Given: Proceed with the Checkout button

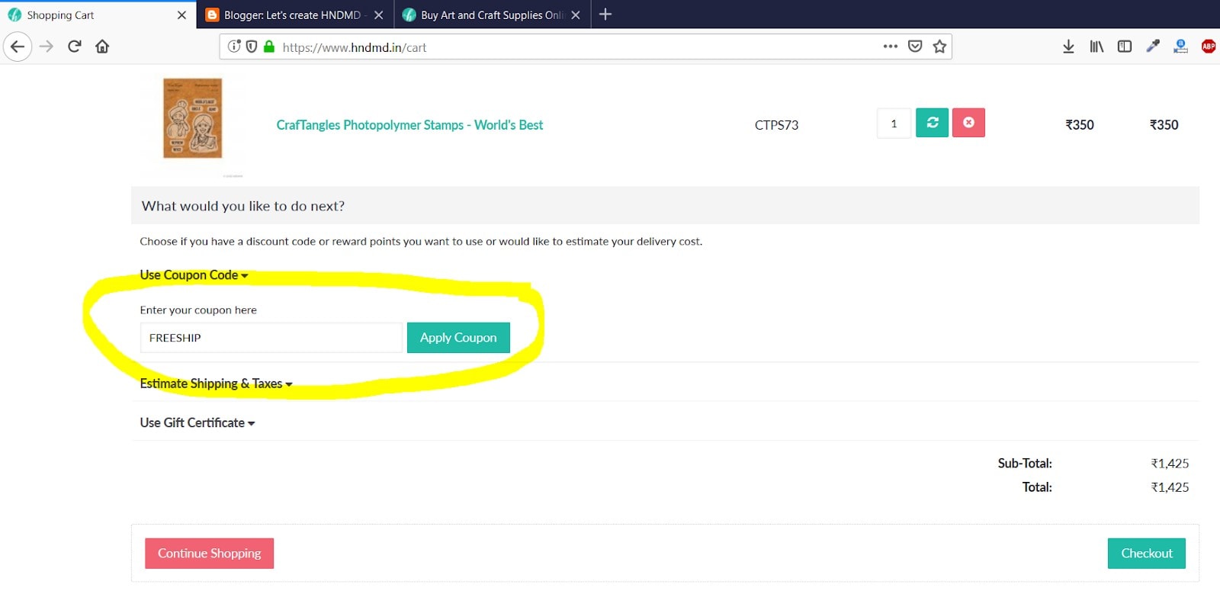Looking at the screenshot, I should 1147,554.
